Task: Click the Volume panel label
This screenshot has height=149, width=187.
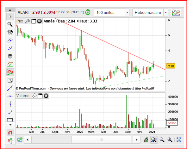Action: [x=23, y=96]
